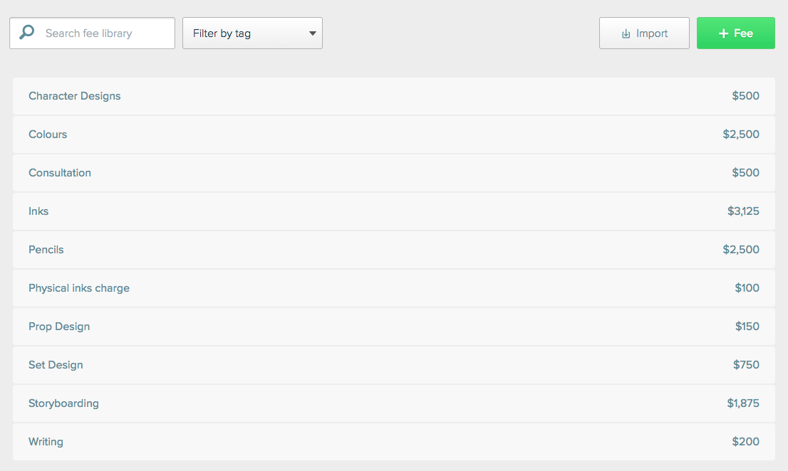788x471 pixels.
Task: Click the $750 Set Design amount
Action: 746,365
